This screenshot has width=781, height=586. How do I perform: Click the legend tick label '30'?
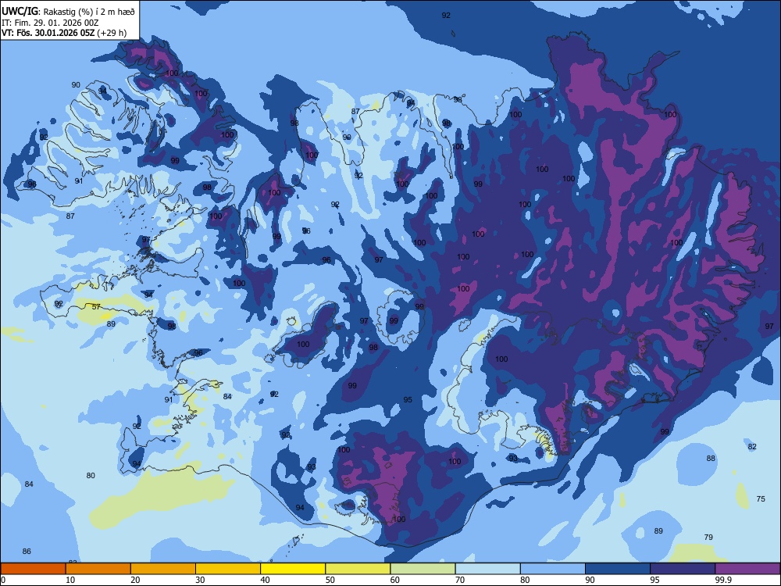tap(200, 580)
